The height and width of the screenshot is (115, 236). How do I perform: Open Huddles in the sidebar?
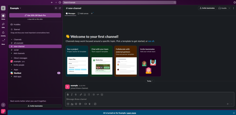point(35,24)
